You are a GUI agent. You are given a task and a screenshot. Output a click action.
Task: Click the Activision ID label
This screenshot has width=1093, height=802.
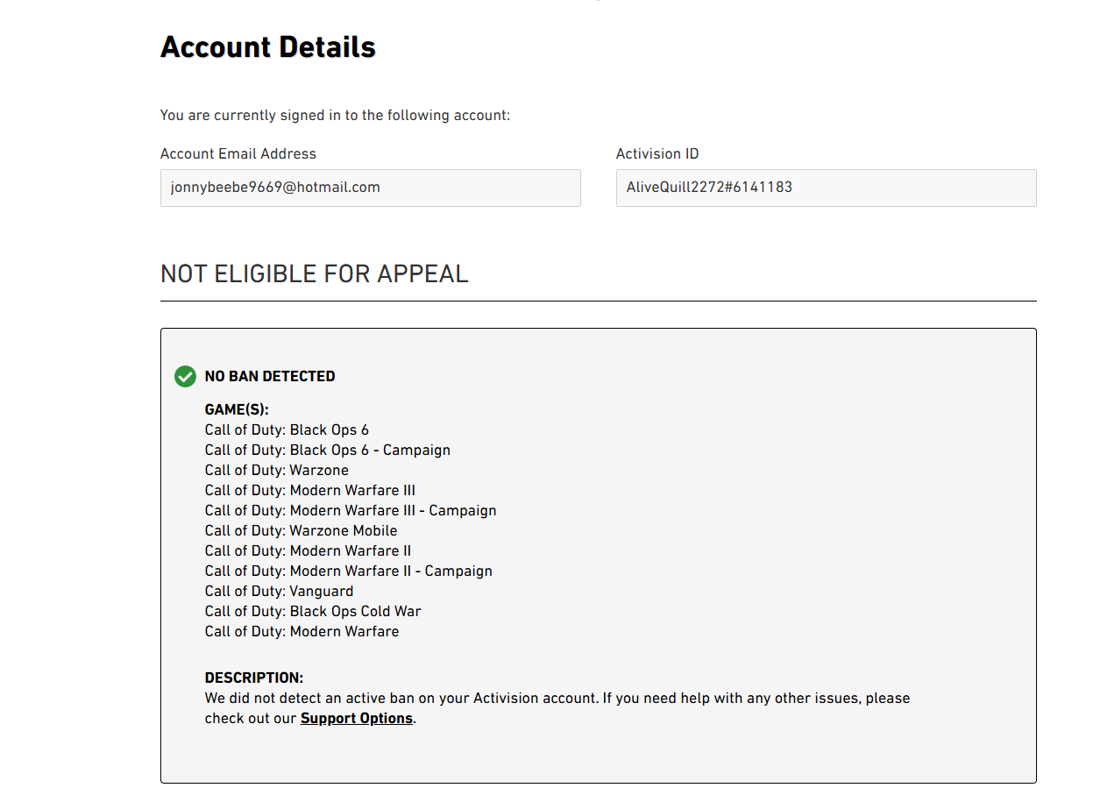pos(657,153)
